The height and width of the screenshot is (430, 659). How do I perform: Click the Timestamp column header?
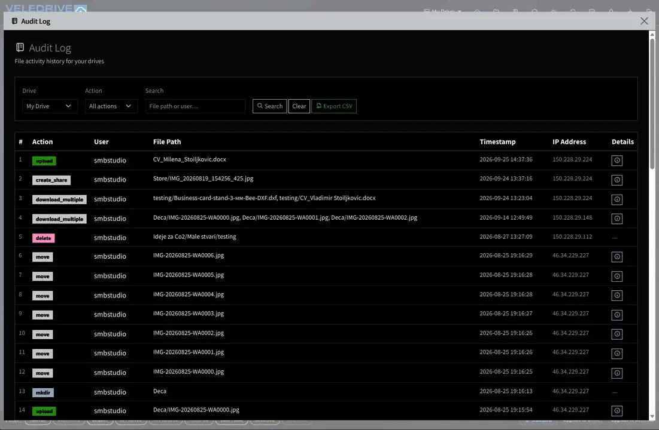click(497, 142)
